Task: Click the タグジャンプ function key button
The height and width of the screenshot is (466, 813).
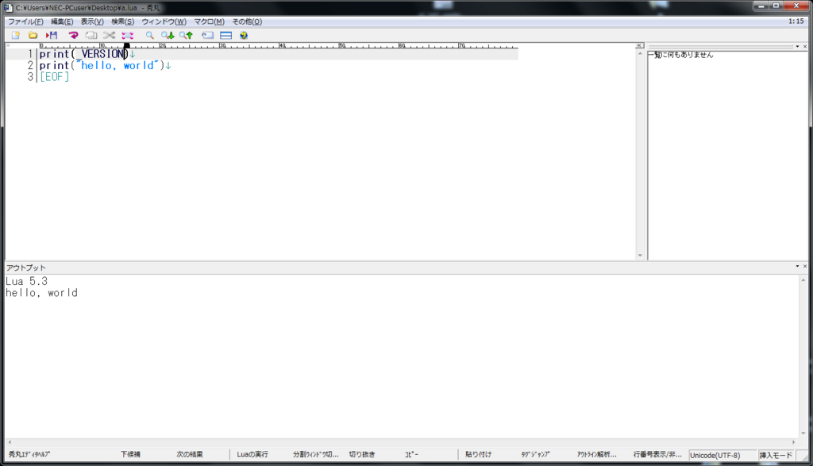Action: [536, 455]
